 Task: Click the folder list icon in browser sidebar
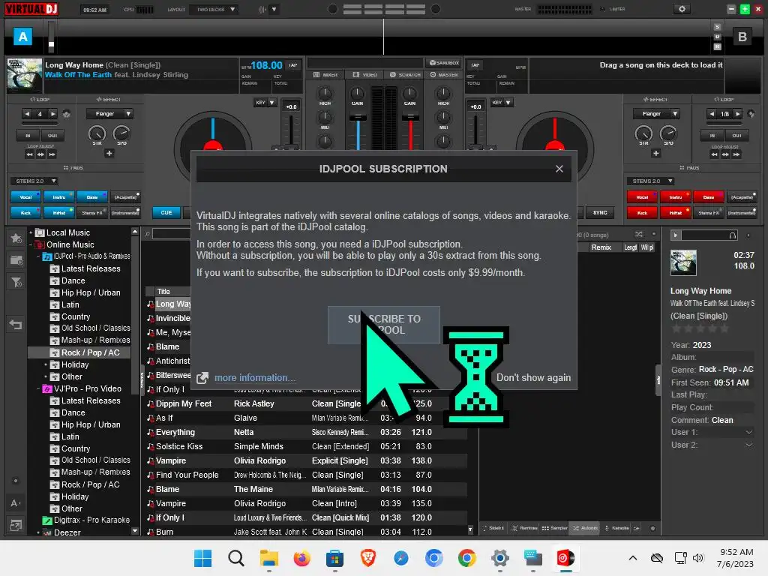(x=16, y=260)
